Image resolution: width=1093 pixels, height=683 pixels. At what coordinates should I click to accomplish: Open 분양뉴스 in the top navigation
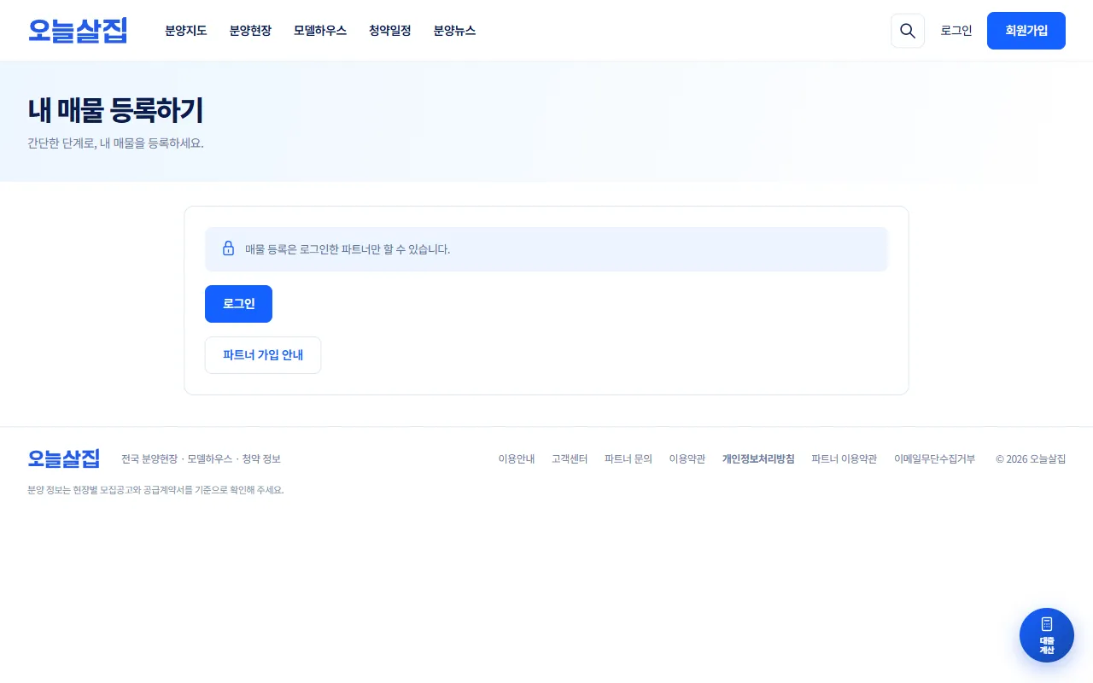click(x=454, y=31)
